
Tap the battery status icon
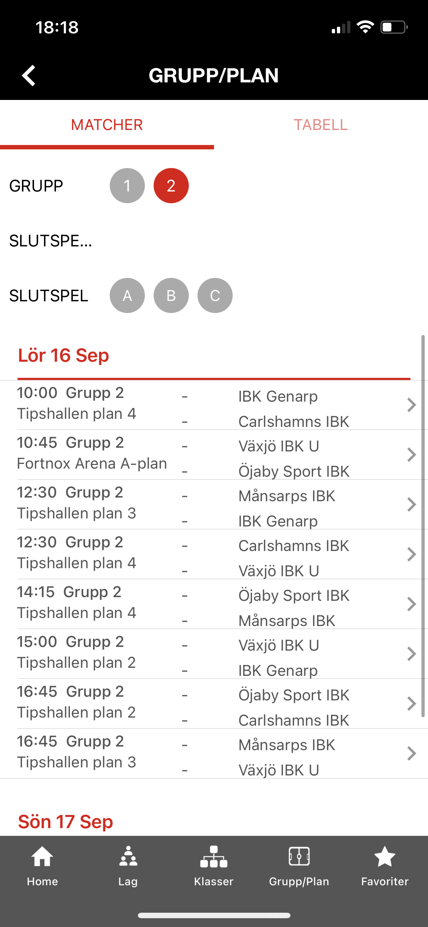coord(394,27)
